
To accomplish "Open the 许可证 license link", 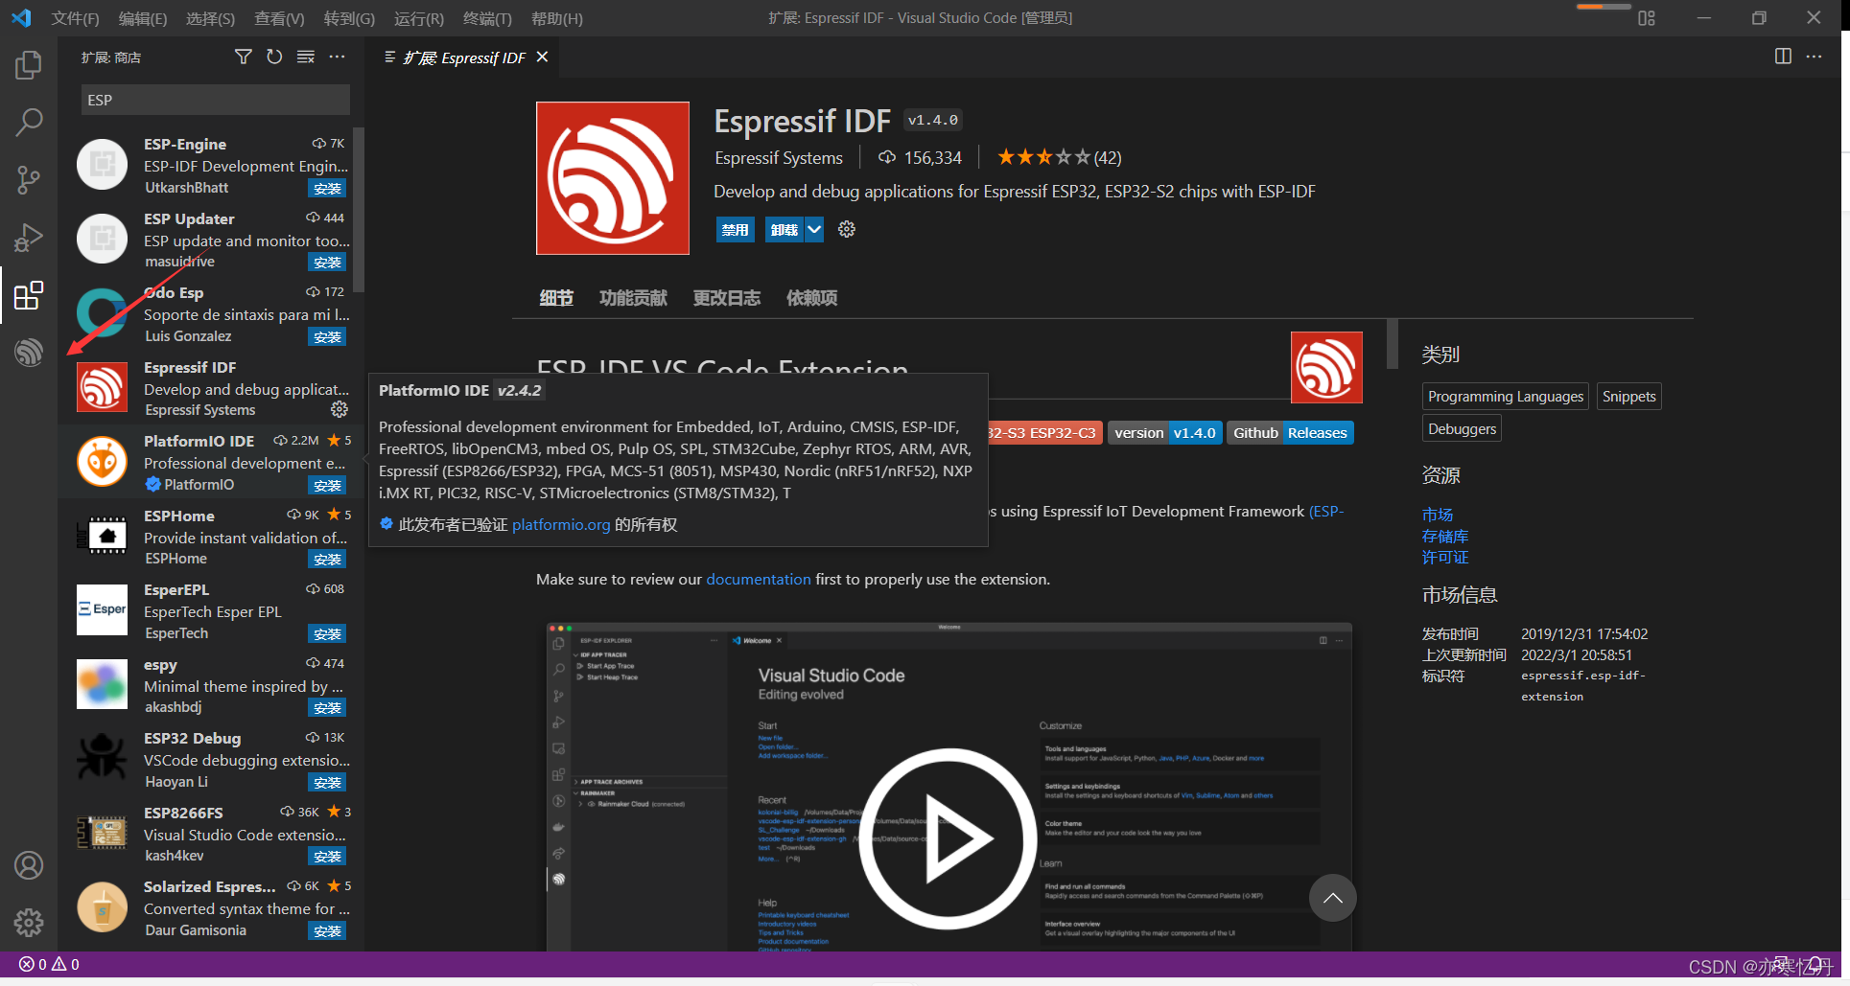I will [x=1445, y=557].
